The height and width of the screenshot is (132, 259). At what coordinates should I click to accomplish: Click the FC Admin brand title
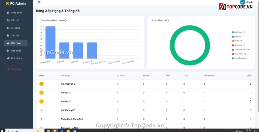click(18, 4)
